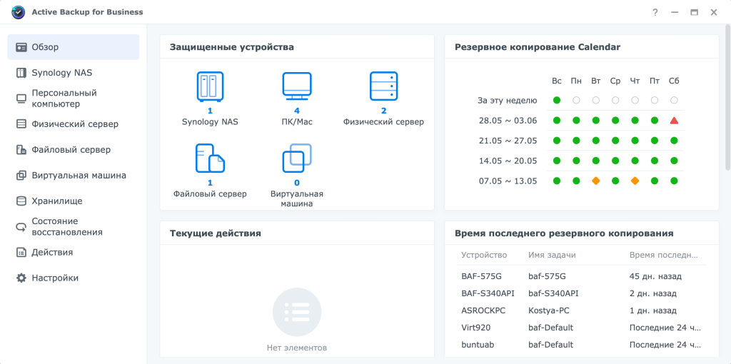Go to Действия in the sidebar

click(x=74, y=252)
